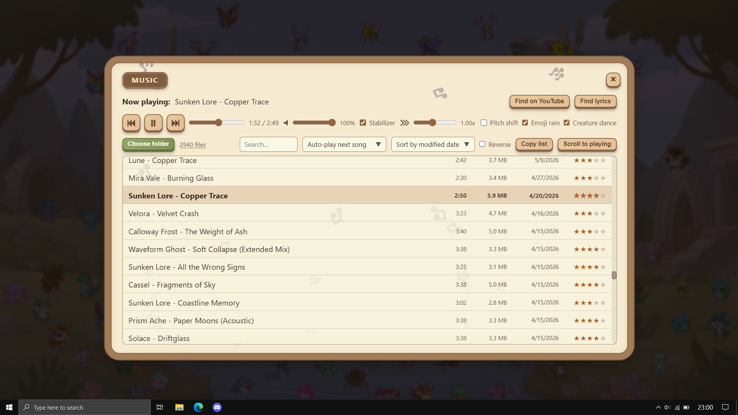Open the Auto-play next song dropdown
Image resolution: width=738 pixels, height=415 pixels.
point(344,144)
